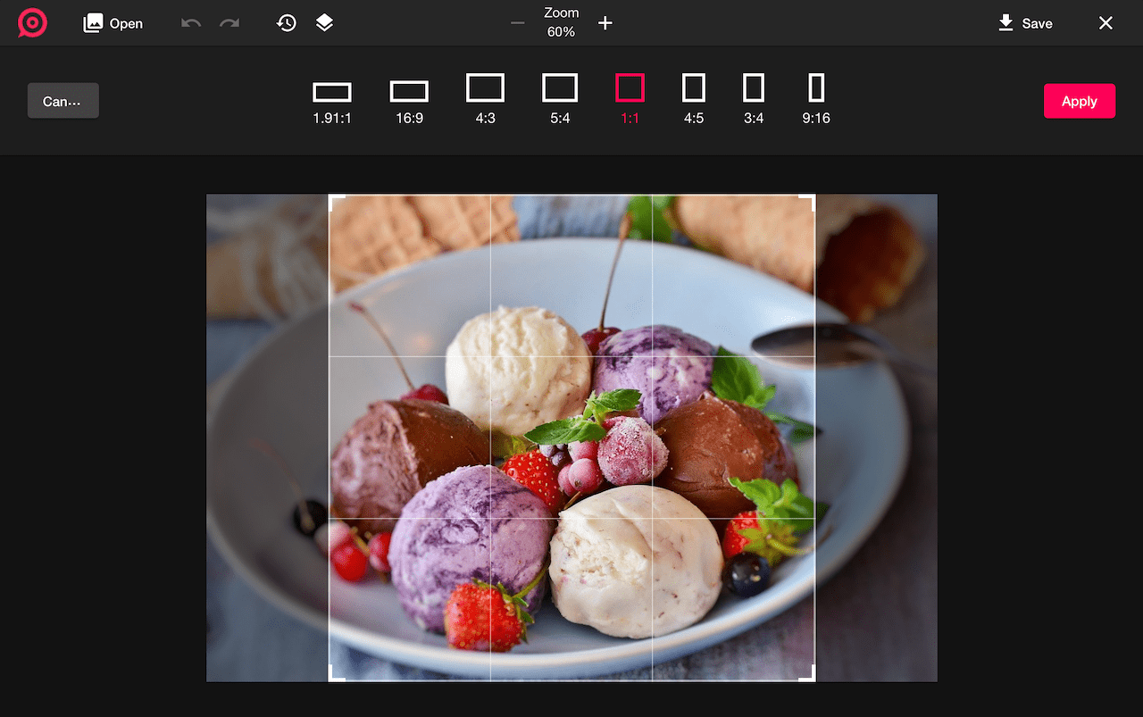This screenshot has height=717, width=1143.
Task: Select the 16:9 aspect ratio
Action: [x=409, y=103]
